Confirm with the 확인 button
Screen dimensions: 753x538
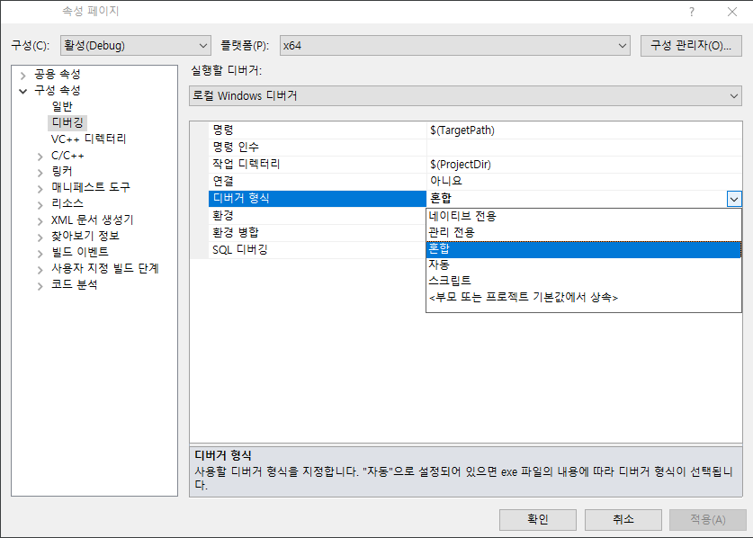click(x=538, y=519)
